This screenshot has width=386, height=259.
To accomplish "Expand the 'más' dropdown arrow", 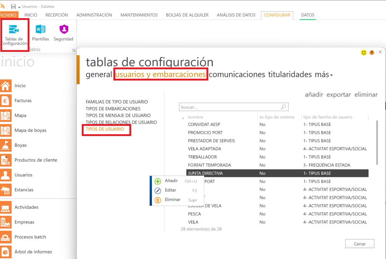I will pyautogui.click(x=331, y=75).
